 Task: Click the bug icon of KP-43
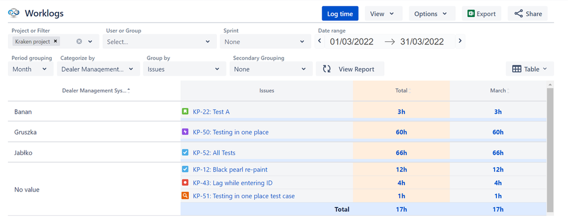185,183
